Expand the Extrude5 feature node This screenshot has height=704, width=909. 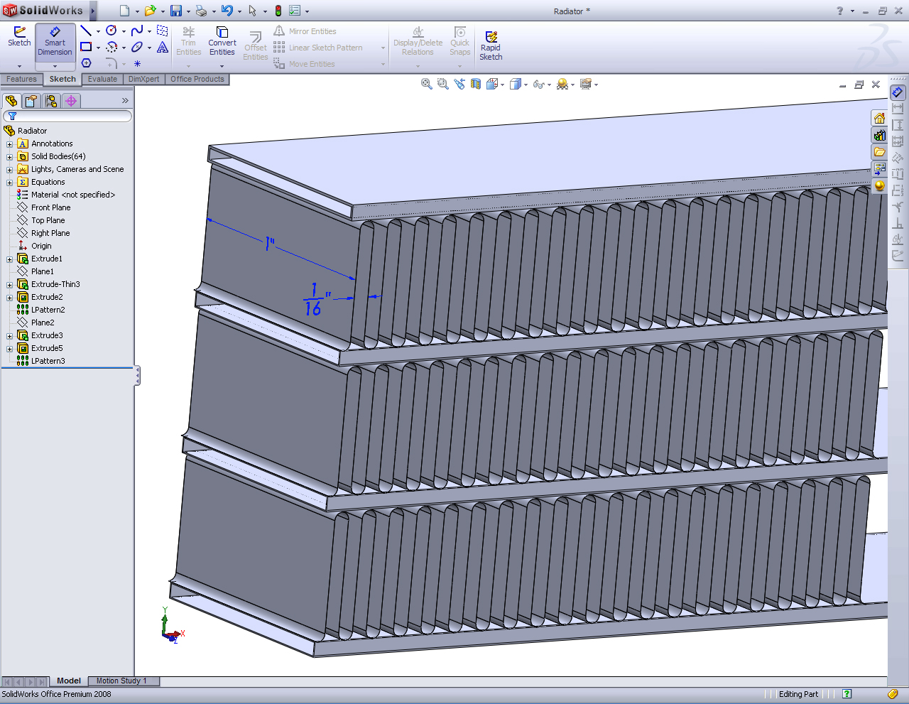click(9, 349)
